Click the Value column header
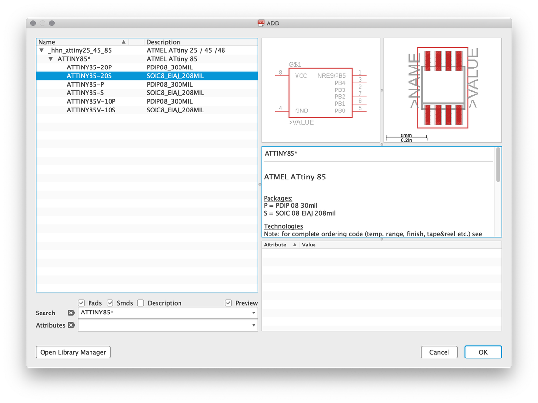Viewport: 538px width, 403px height. [x=401, y=245]
